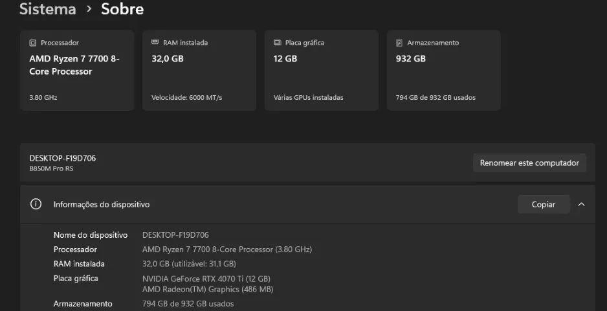
Task: Click 794 GB de 932 GB usados in storage card
Action: tap(436, 98)
